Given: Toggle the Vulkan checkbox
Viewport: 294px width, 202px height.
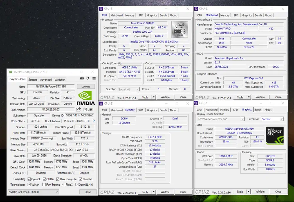Looking at the screenshot, I should pos(29,185).
